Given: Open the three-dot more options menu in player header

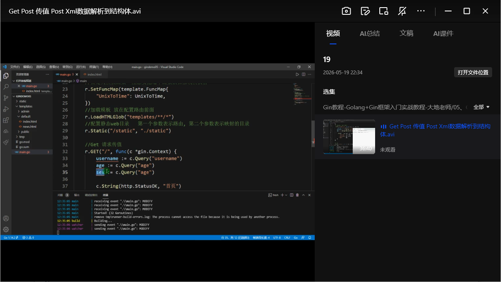Looking at the screenshot, I should (x=421, y=11).
